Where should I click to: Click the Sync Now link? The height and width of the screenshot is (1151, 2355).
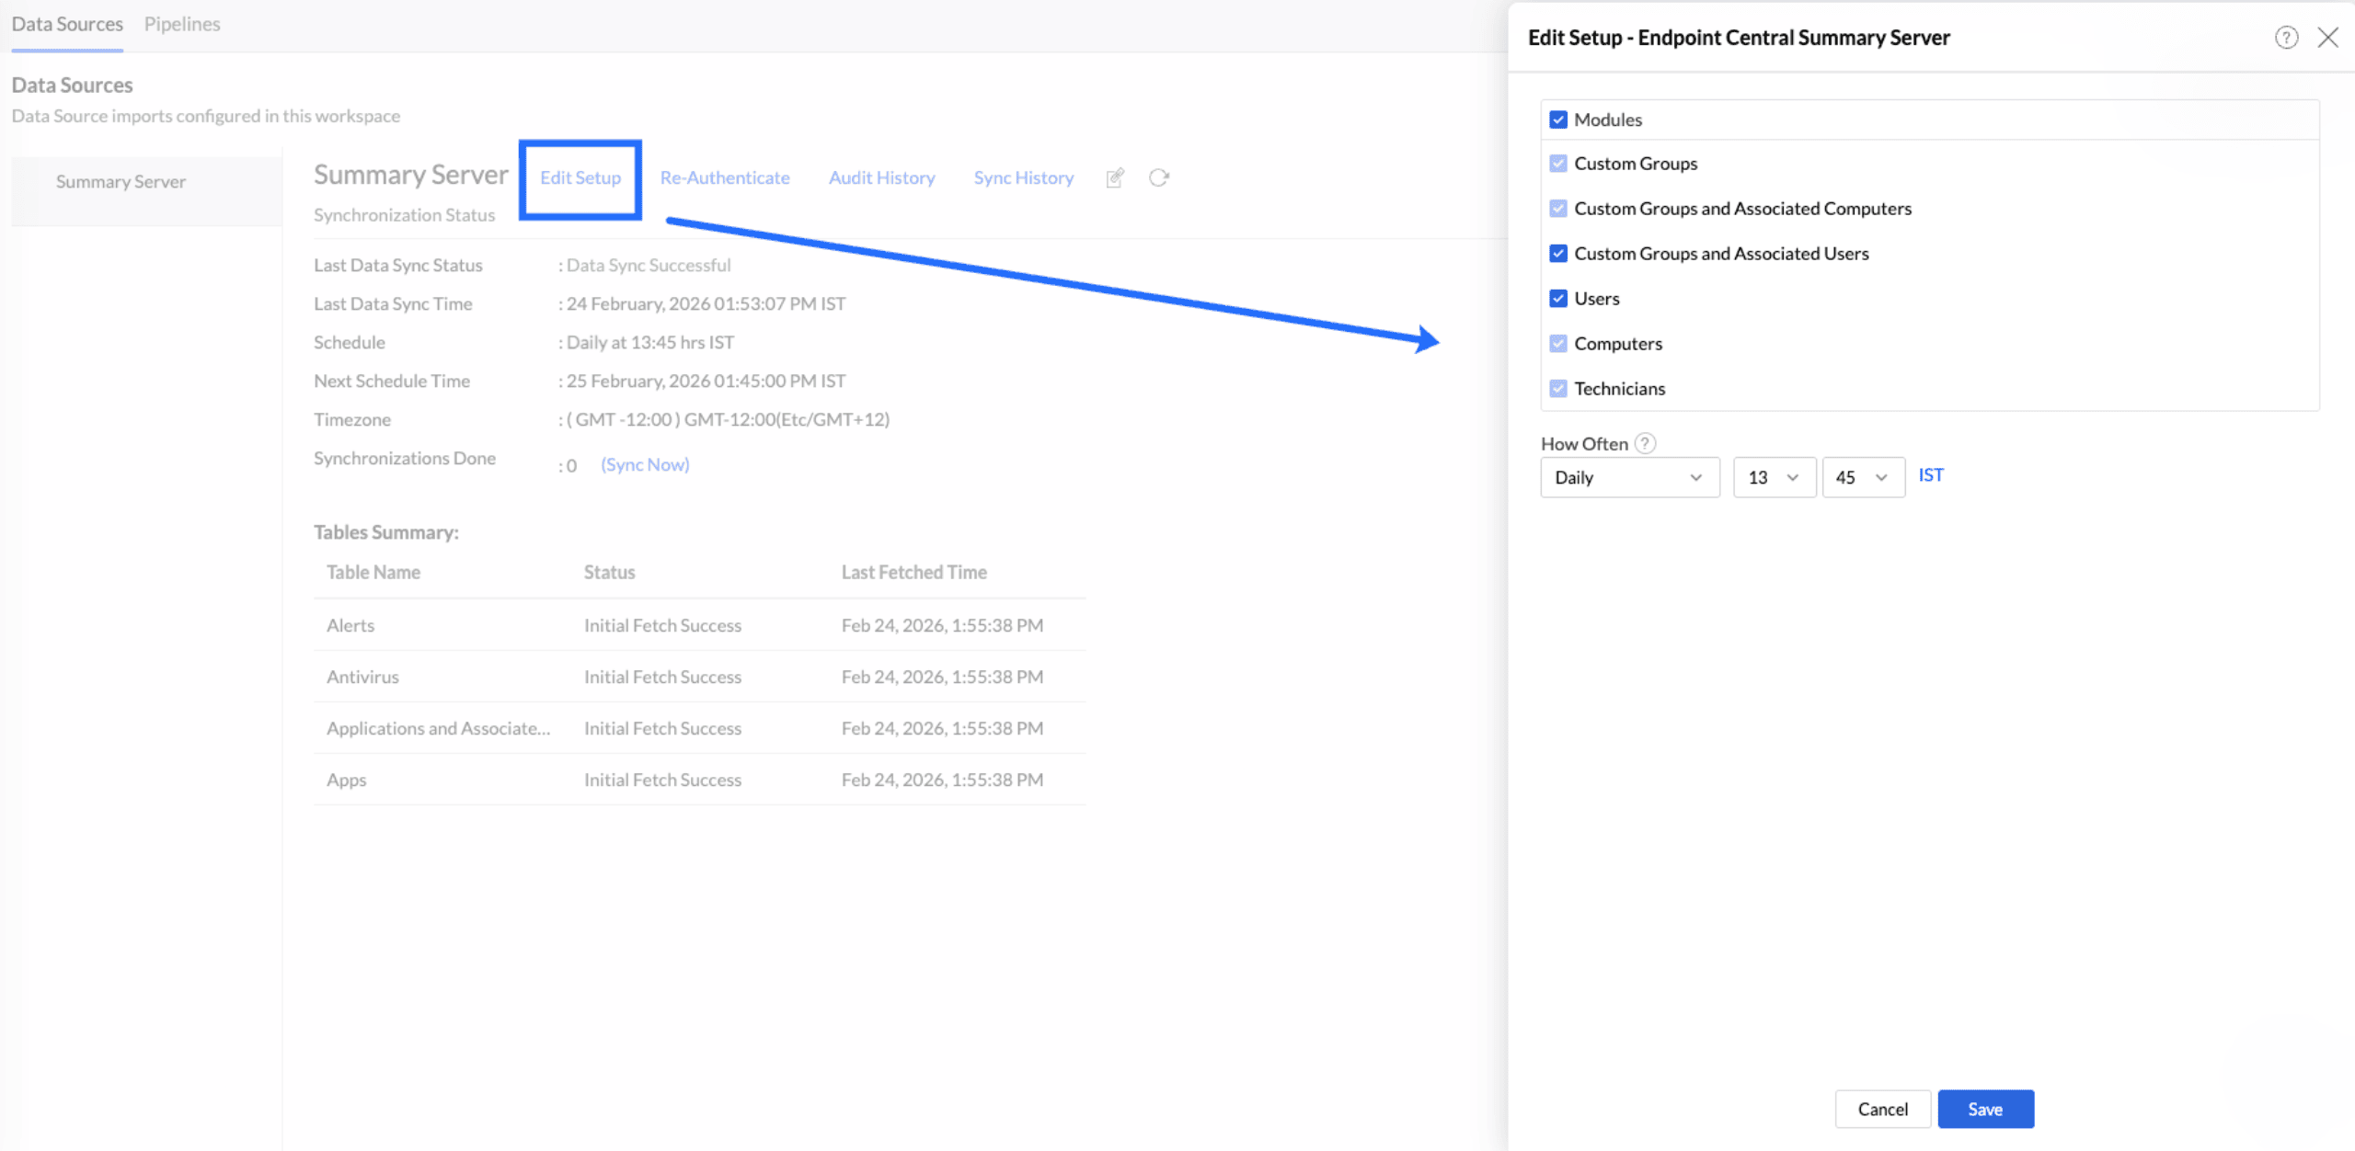click(x=645, y=465)
